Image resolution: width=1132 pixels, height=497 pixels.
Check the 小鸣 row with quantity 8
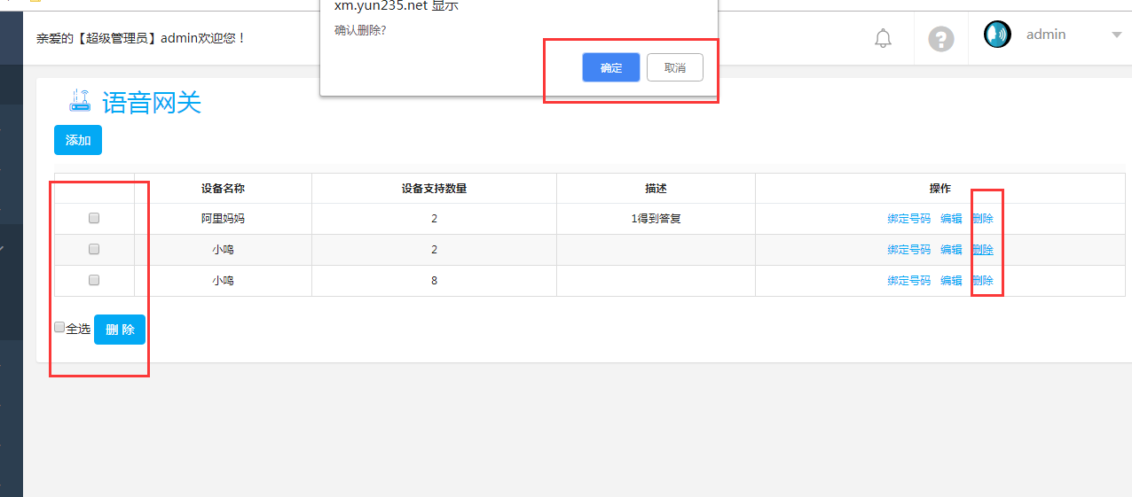click(94, 280)
